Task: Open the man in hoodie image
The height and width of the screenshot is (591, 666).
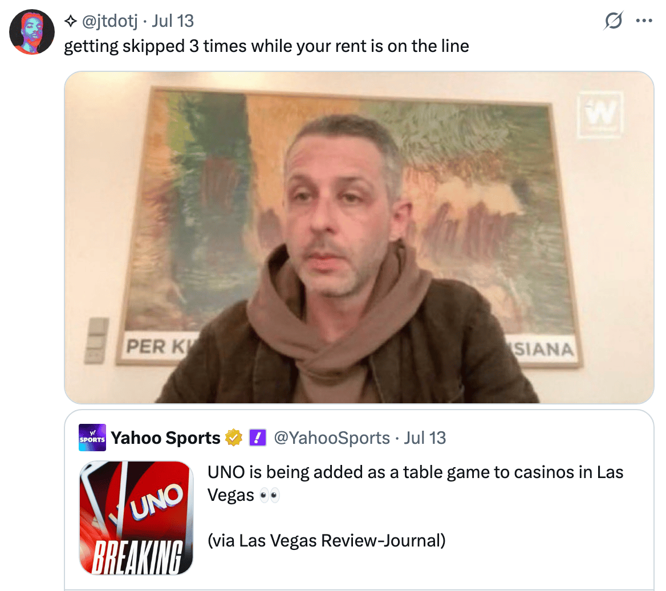Action: [x=359, y=237]
